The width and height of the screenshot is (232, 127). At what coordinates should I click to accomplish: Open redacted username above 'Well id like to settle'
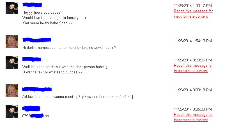pyautogui.click(x=32, y=59)
